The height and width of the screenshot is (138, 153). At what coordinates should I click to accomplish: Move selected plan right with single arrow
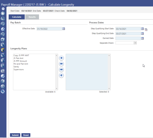pyautogui.click(x=61, y=58)
